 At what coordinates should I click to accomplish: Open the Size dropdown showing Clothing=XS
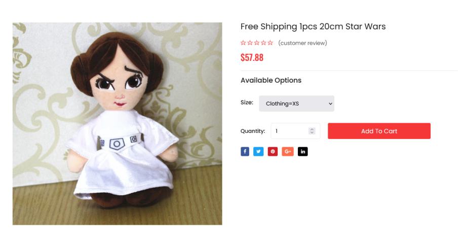point(297,104)
